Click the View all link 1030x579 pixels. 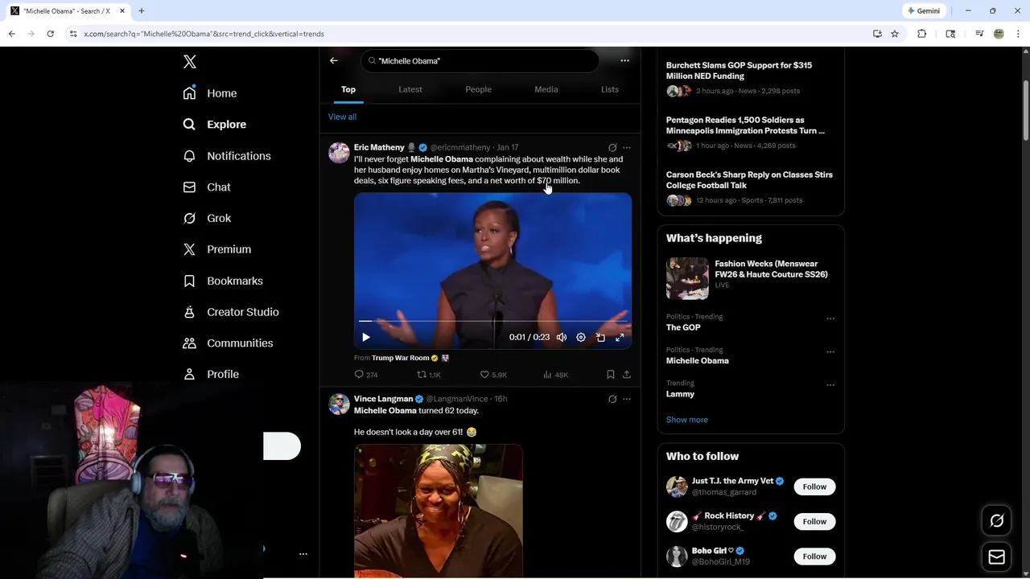[x=342, y=117]
